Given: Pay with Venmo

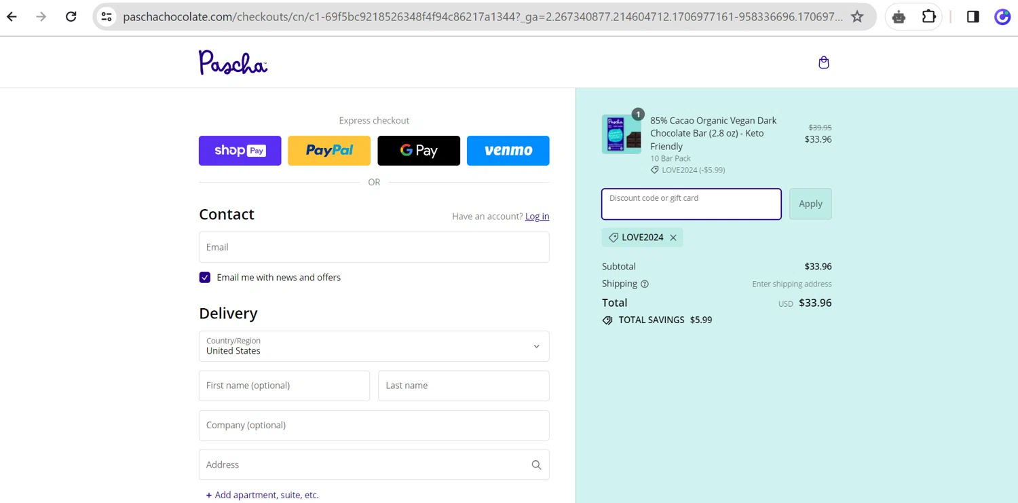Looking at the screenshot, I should coord(508,151).
